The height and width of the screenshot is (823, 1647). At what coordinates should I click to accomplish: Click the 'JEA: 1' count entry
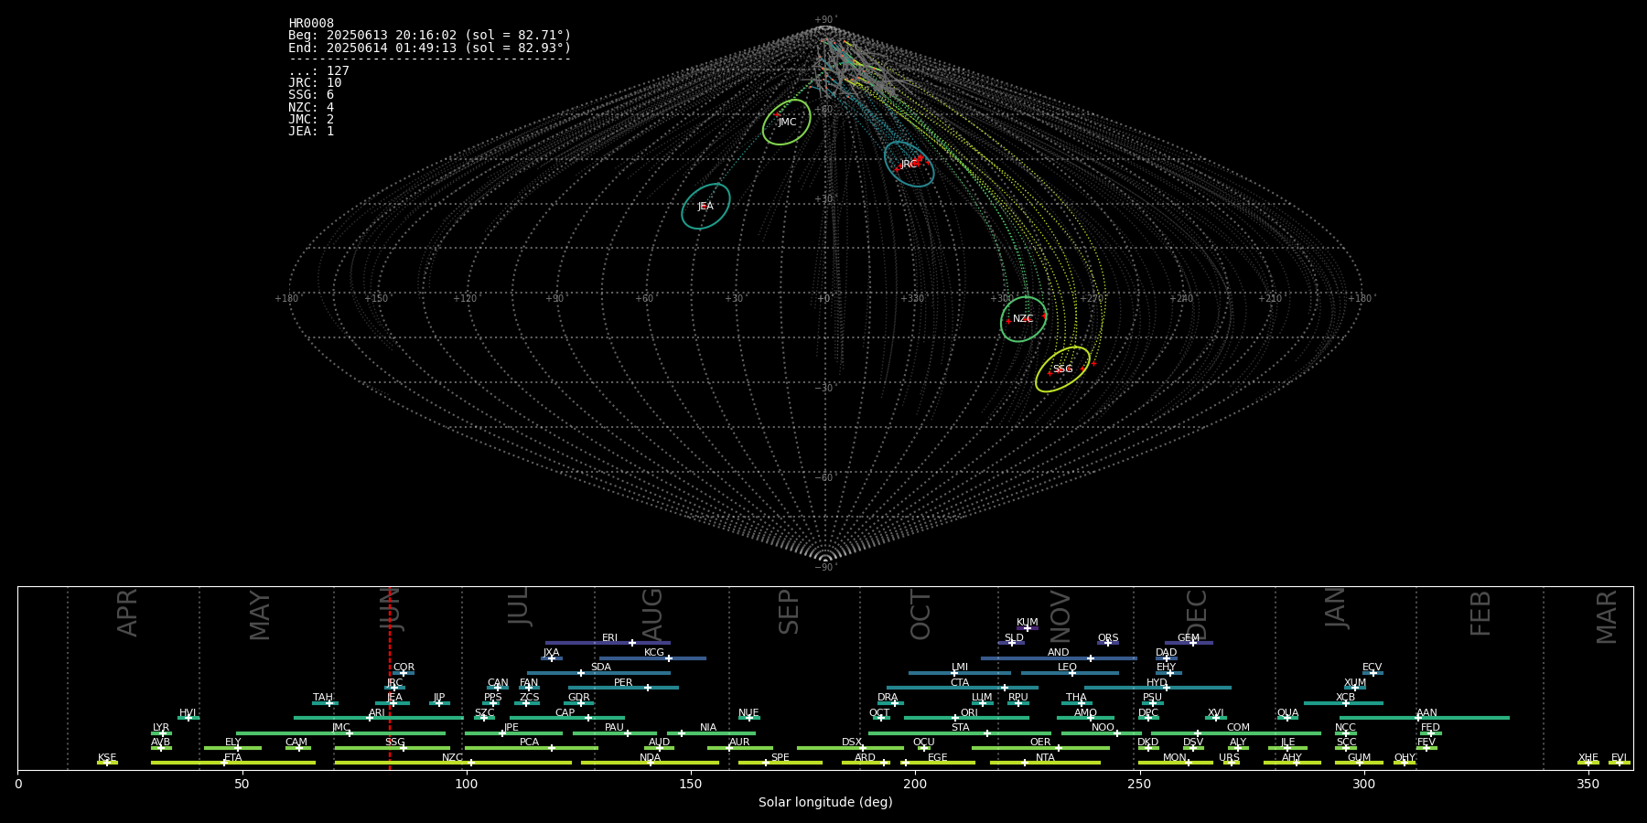click(x=311, y=132)
